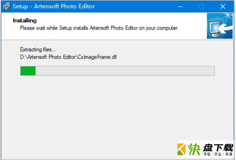Click the "Extracting files..." status label
Viewport: 236px width, 160px height.
(x=38, y=50)
